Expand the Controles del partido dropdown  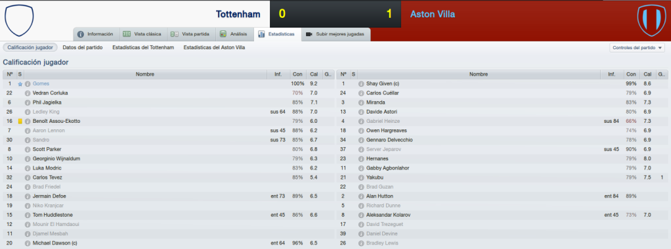637,47
